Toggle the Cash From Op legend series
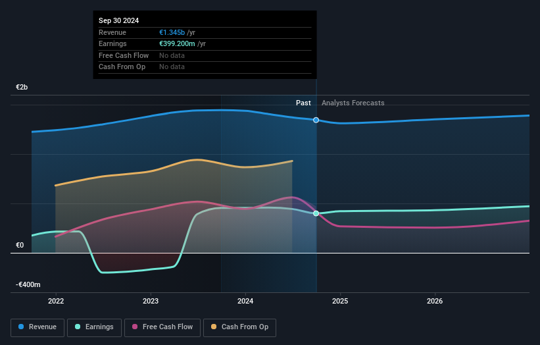 point(239,327)
